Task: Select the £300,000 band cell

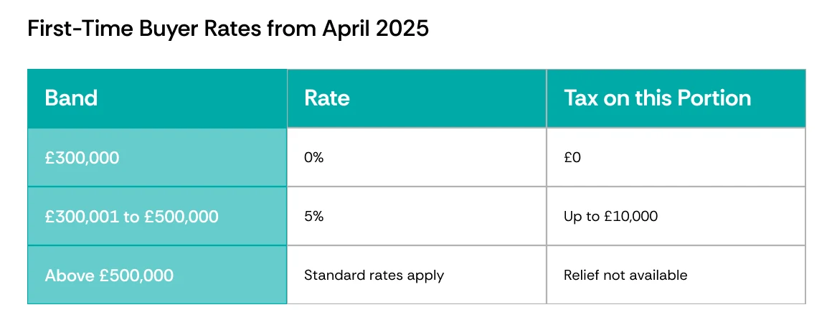Action: pos(157,158)
